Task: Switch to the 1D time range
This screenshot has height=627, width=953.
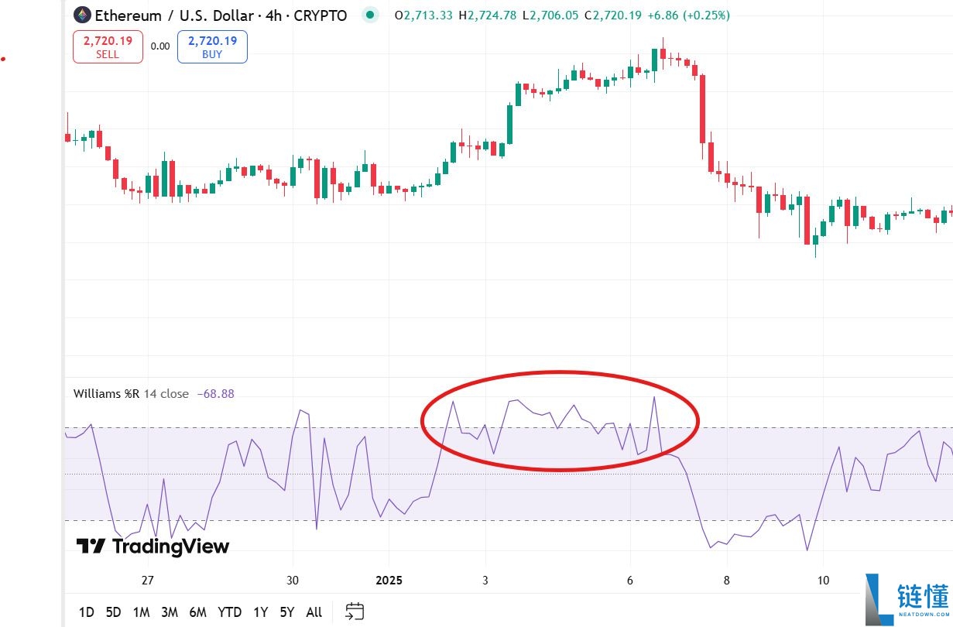Action: click(86, 612)
